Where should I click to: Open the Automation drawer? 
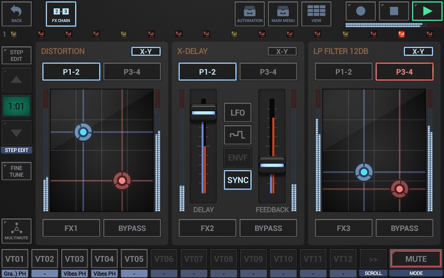point(249,14)
